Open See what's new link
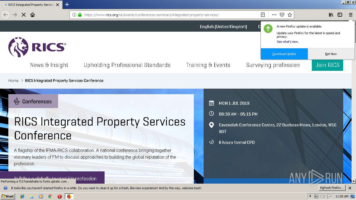Screen dimensions: 356x200 pos(288,42)
